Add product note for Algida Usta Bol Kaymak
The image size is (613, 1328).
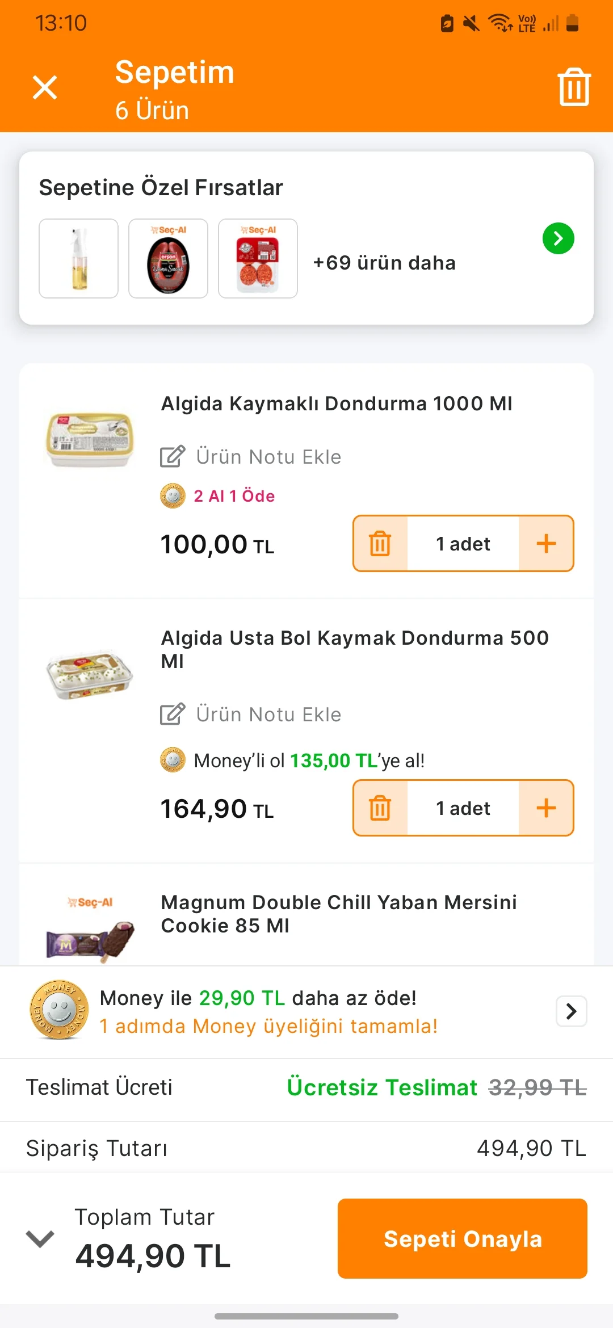click(x=251, y=715)
